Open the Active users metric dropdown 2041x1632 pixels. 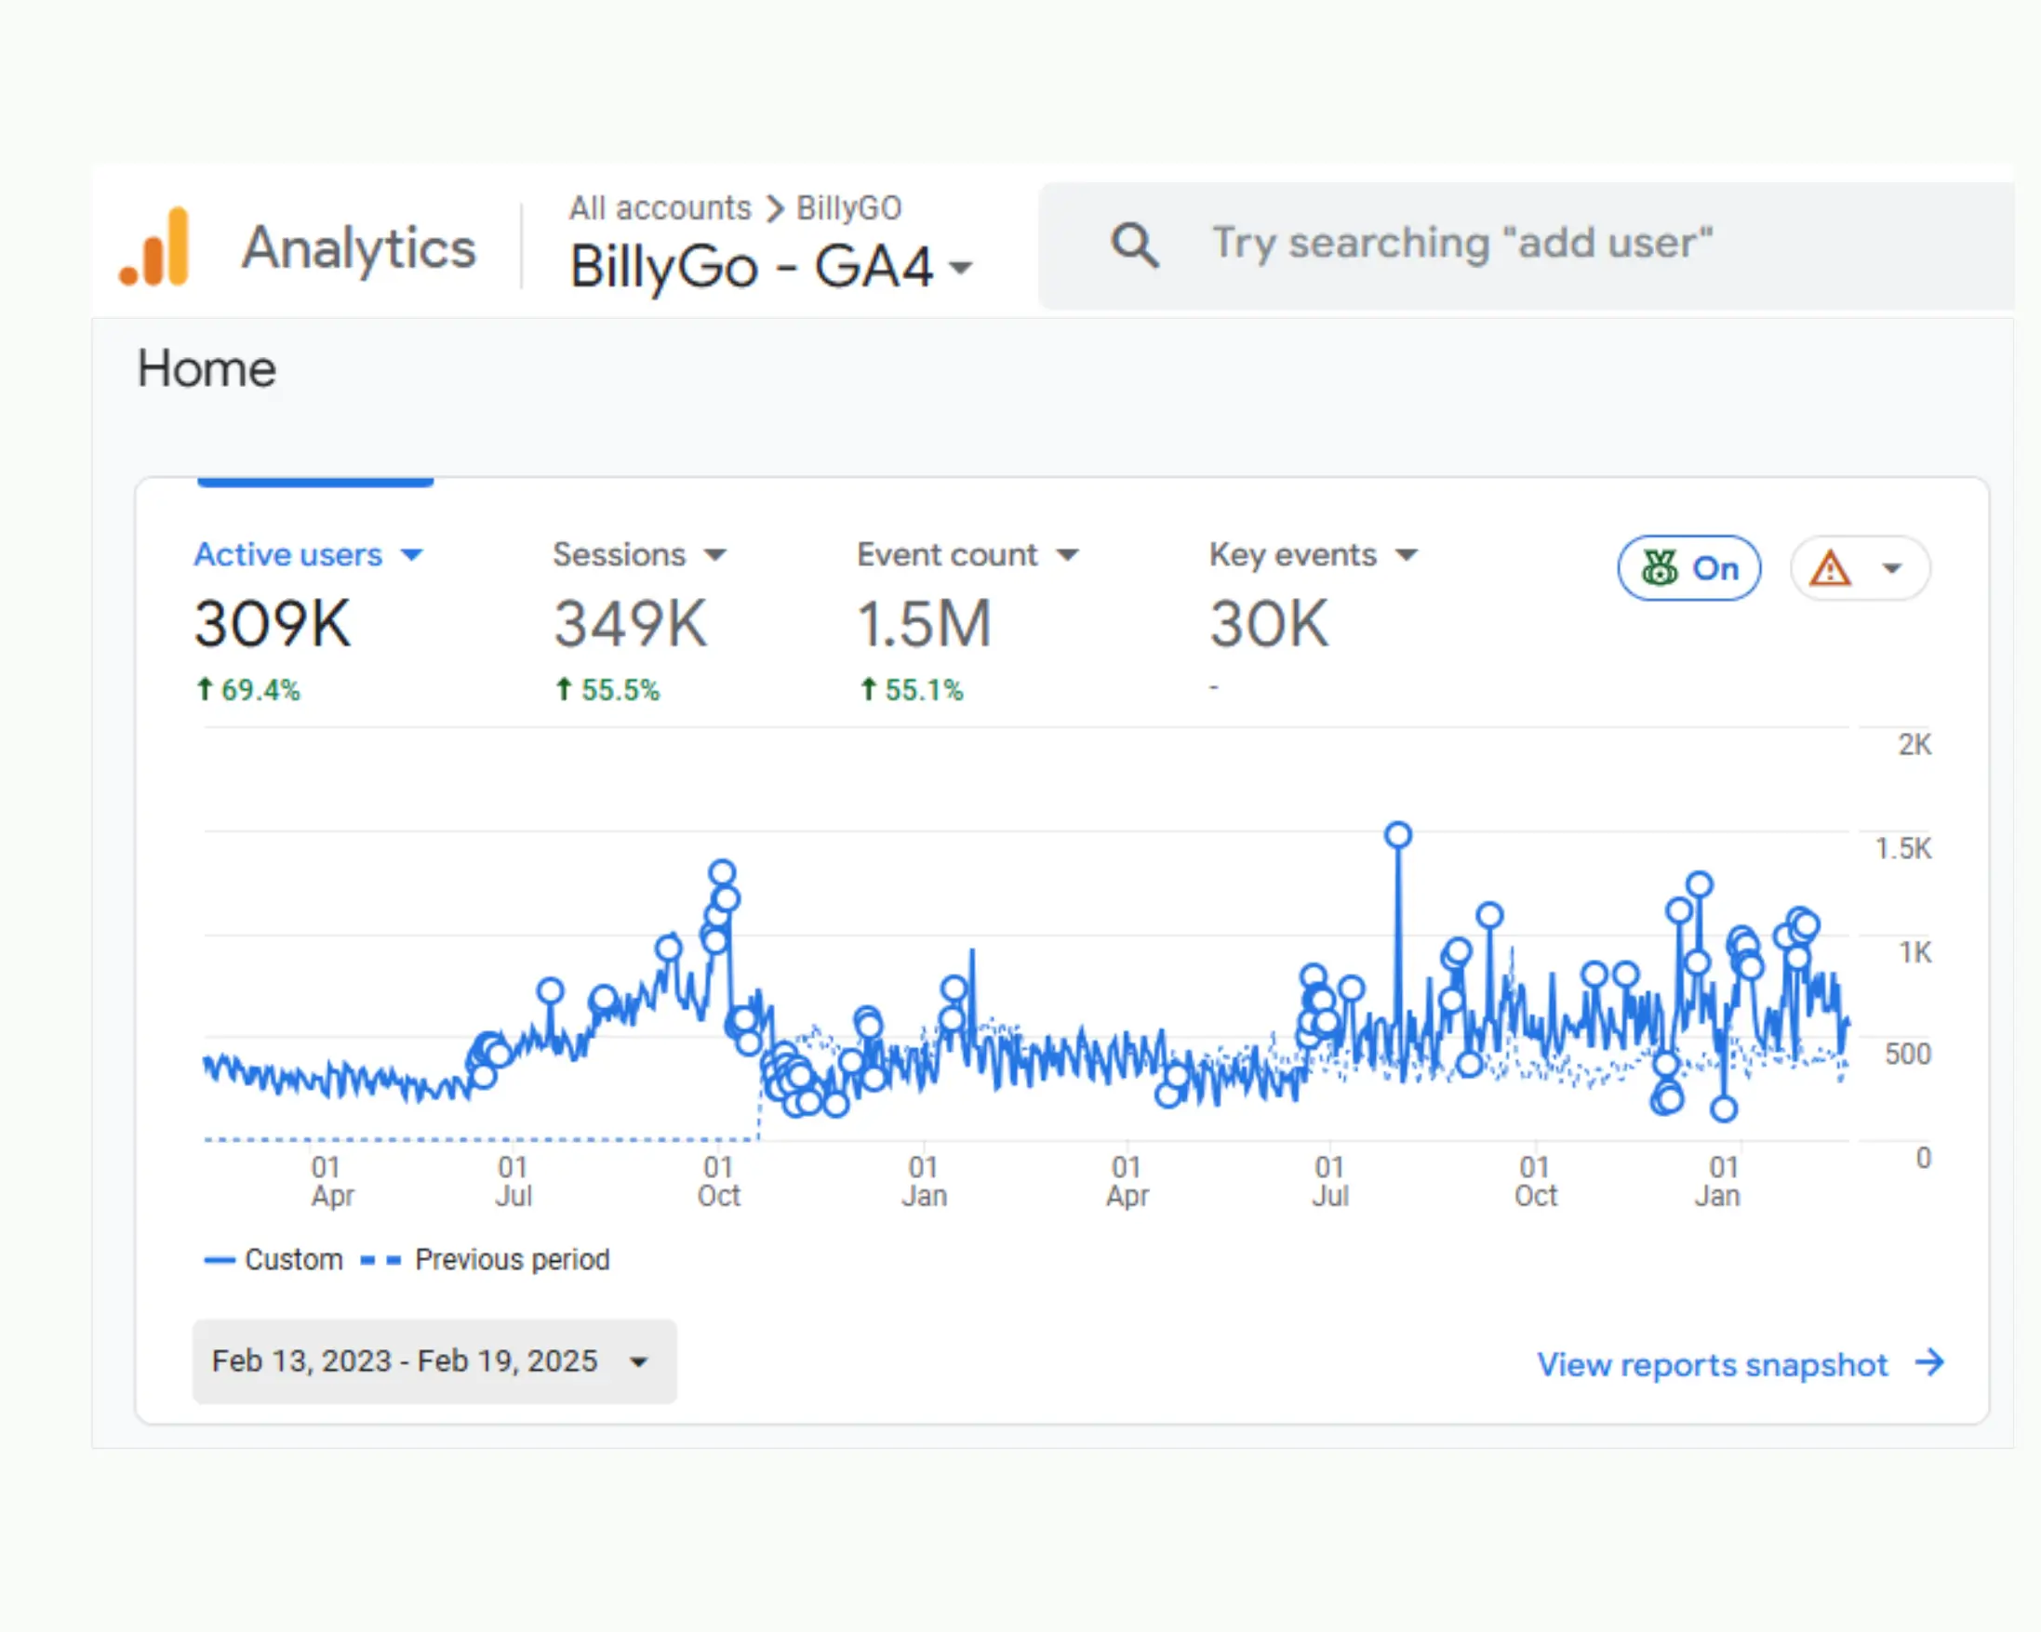[x=412, y=555]
